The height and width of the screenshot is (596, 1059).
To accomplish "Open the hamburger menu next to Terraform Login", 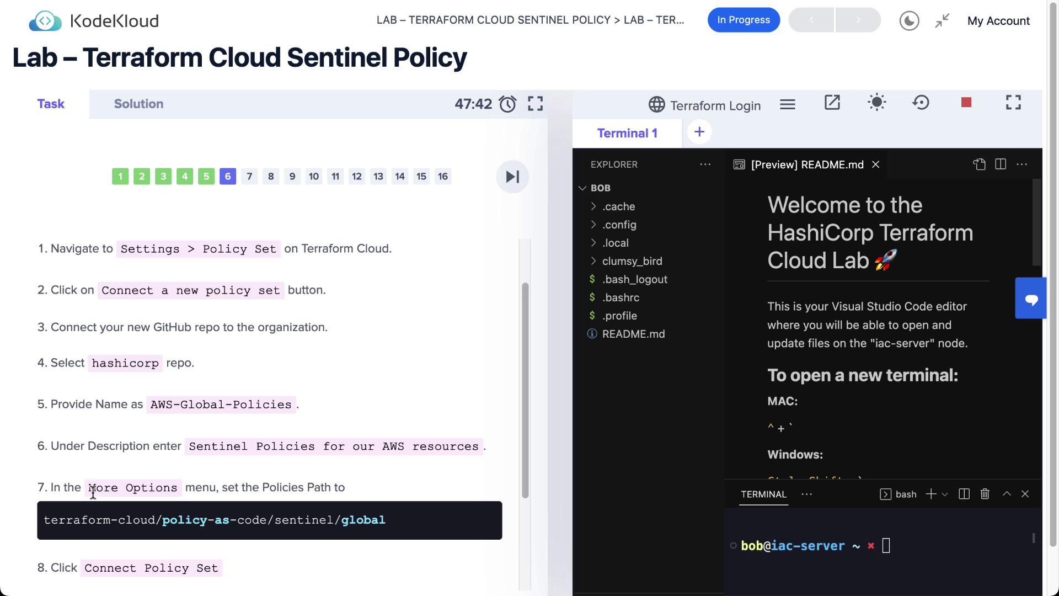I will (787, 104).
